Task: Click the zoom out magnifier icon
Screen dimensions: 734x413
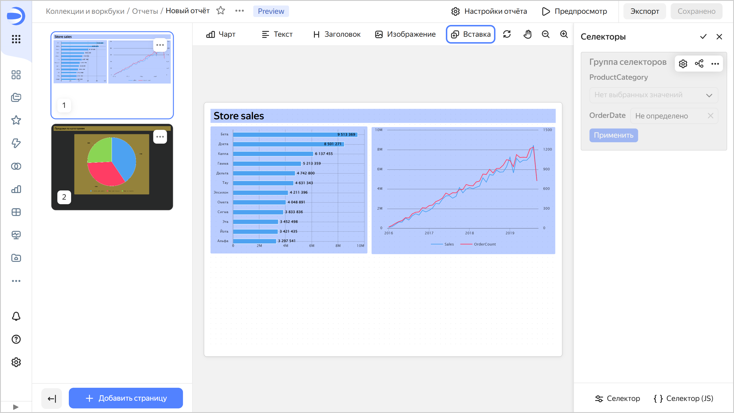Action: pos(546,34)
